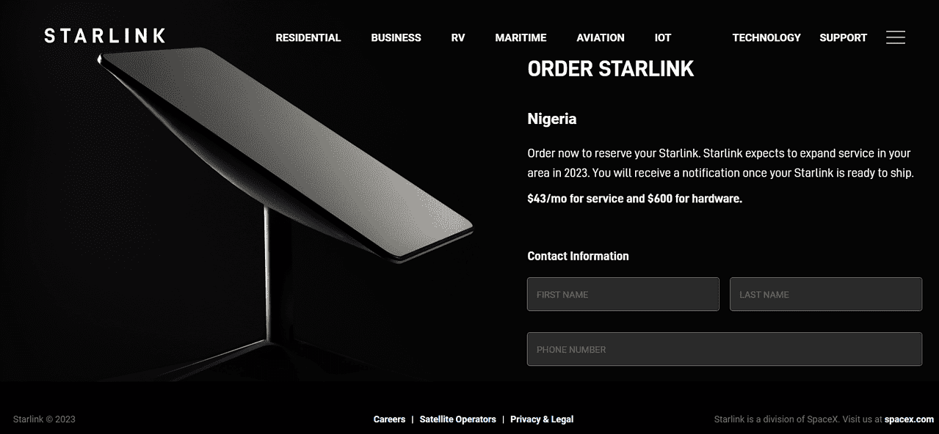Visit the spacex.com link
939x434 pixels.
pyautogui.click(x=909, y=419)
